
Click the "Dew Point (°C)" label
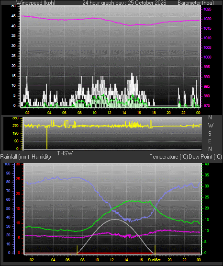pos(205,157)
